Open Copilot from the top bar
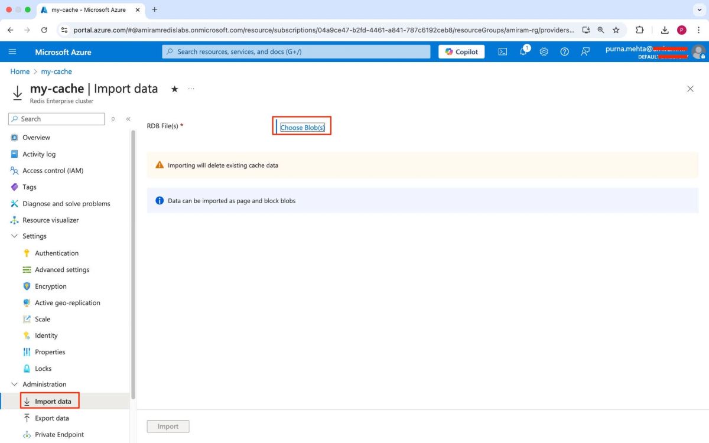709x443 pixels. [461, 51]
